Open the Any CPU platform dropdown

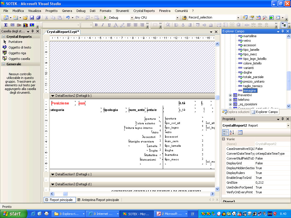pos(177,18)
